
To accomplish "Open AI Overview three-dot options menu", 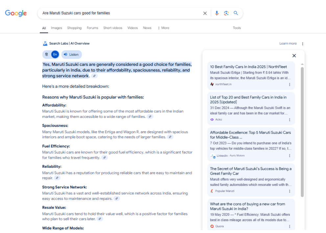I will 303,44.
